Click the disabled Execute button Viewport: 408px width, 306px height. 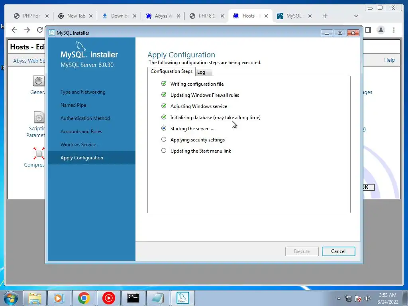pyautogui.click(x=302, y=251)
